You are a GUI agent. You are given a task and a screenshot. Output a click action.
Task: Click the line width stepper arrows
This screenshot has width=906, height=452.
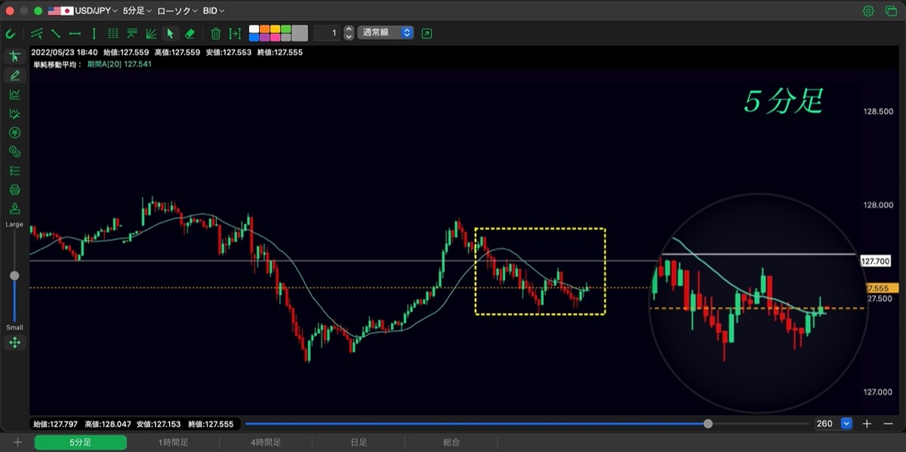(349, 33)
